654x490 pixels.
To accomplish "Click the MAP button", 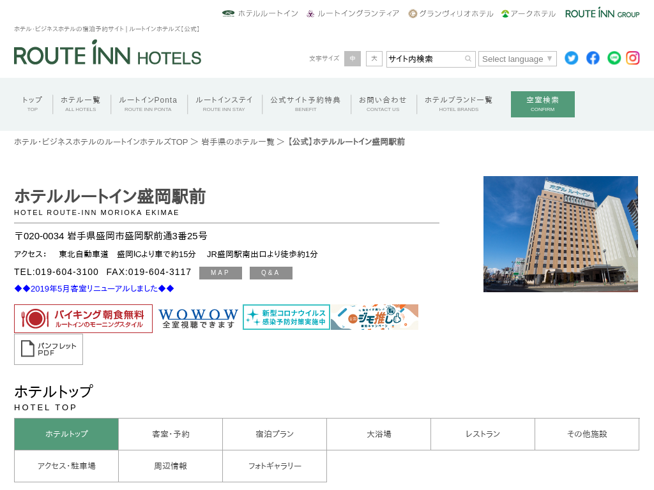I will click(x=220, y=273).
